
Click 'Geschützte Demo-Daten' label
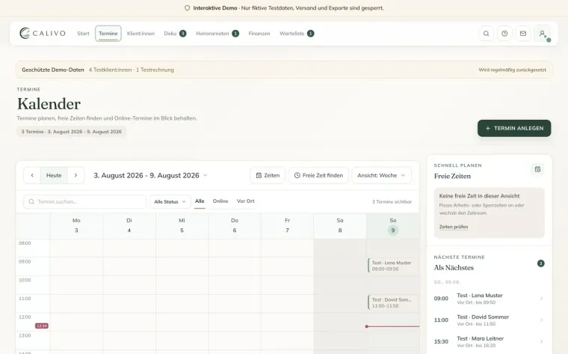click(53, 70)
